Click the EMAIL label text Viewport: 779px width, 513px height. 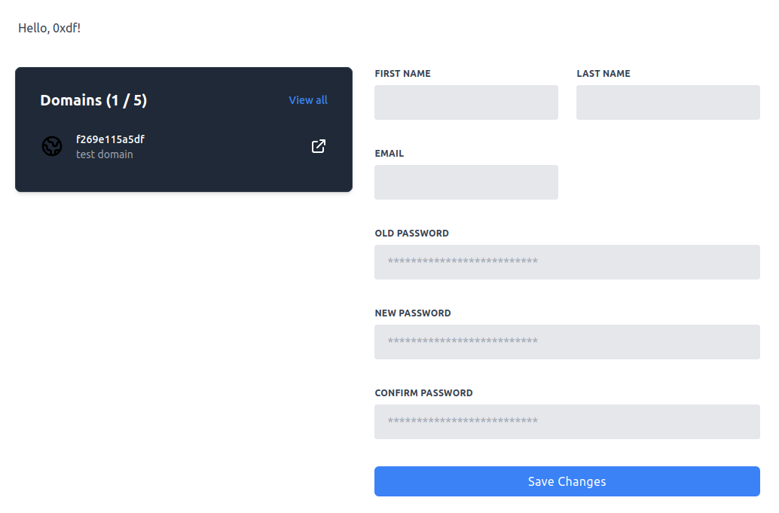click(x=389, y=154)
